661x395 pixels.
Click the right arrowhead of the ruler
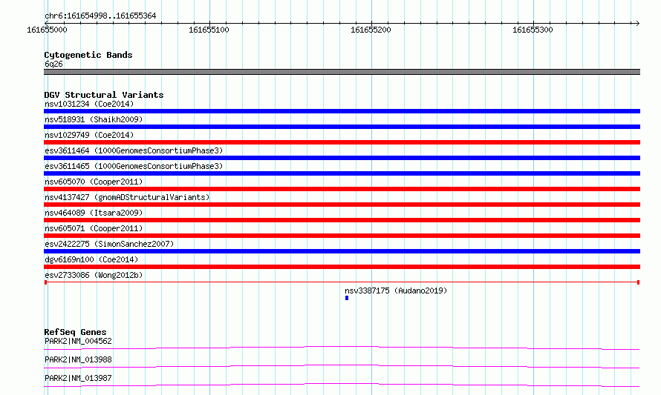[x=638, y=23]
